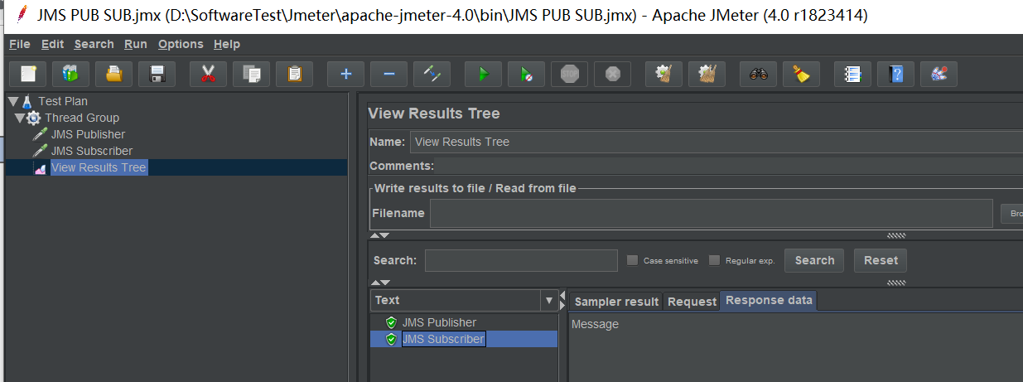
Task: Click the pipette icon beside JMS Subscriber
Action: [40, 151]
